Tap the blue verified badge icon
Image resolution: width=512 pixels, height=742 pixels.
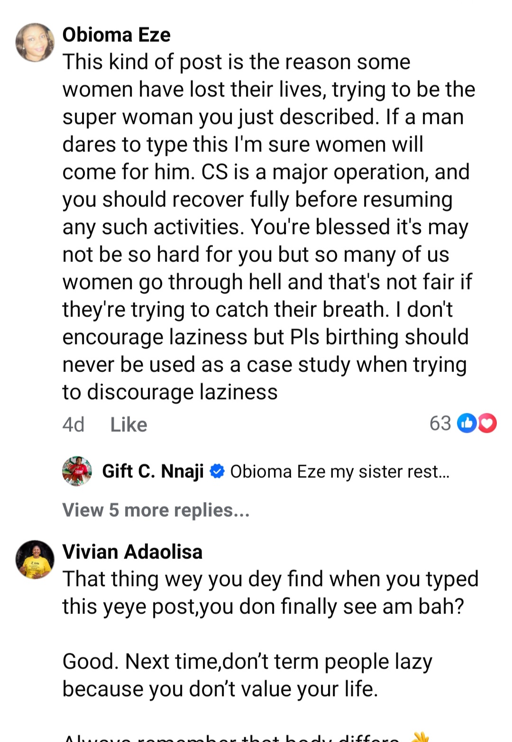pos(217,471)
